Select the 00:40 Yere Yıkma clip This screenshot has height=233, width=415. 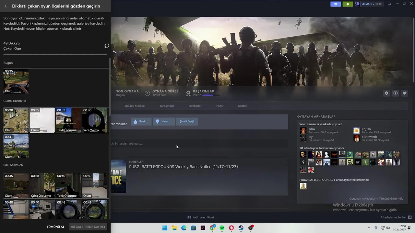[94, 120]
